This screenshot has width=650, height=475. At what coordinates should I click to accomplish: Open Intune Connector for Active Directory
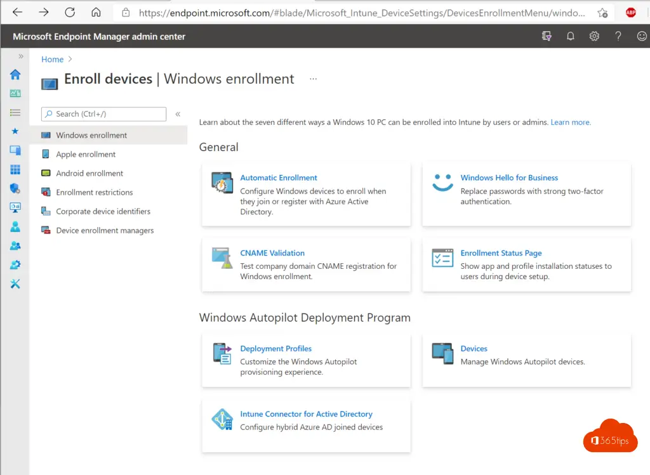(306, 414)
